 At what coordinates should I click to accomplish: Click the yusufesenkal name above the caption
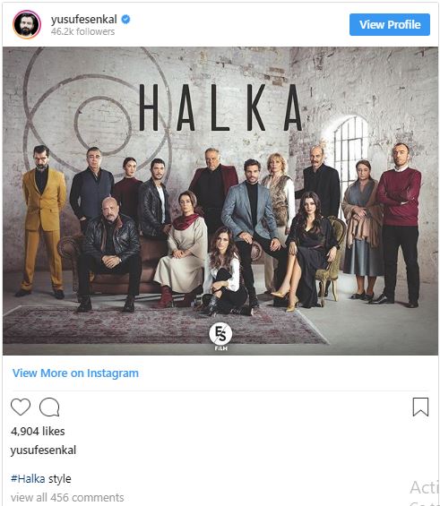43,450
